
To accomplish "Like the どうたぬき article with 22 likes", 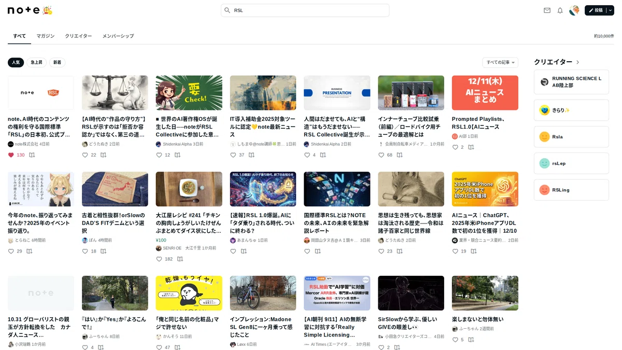I will (x=85, y=155).
